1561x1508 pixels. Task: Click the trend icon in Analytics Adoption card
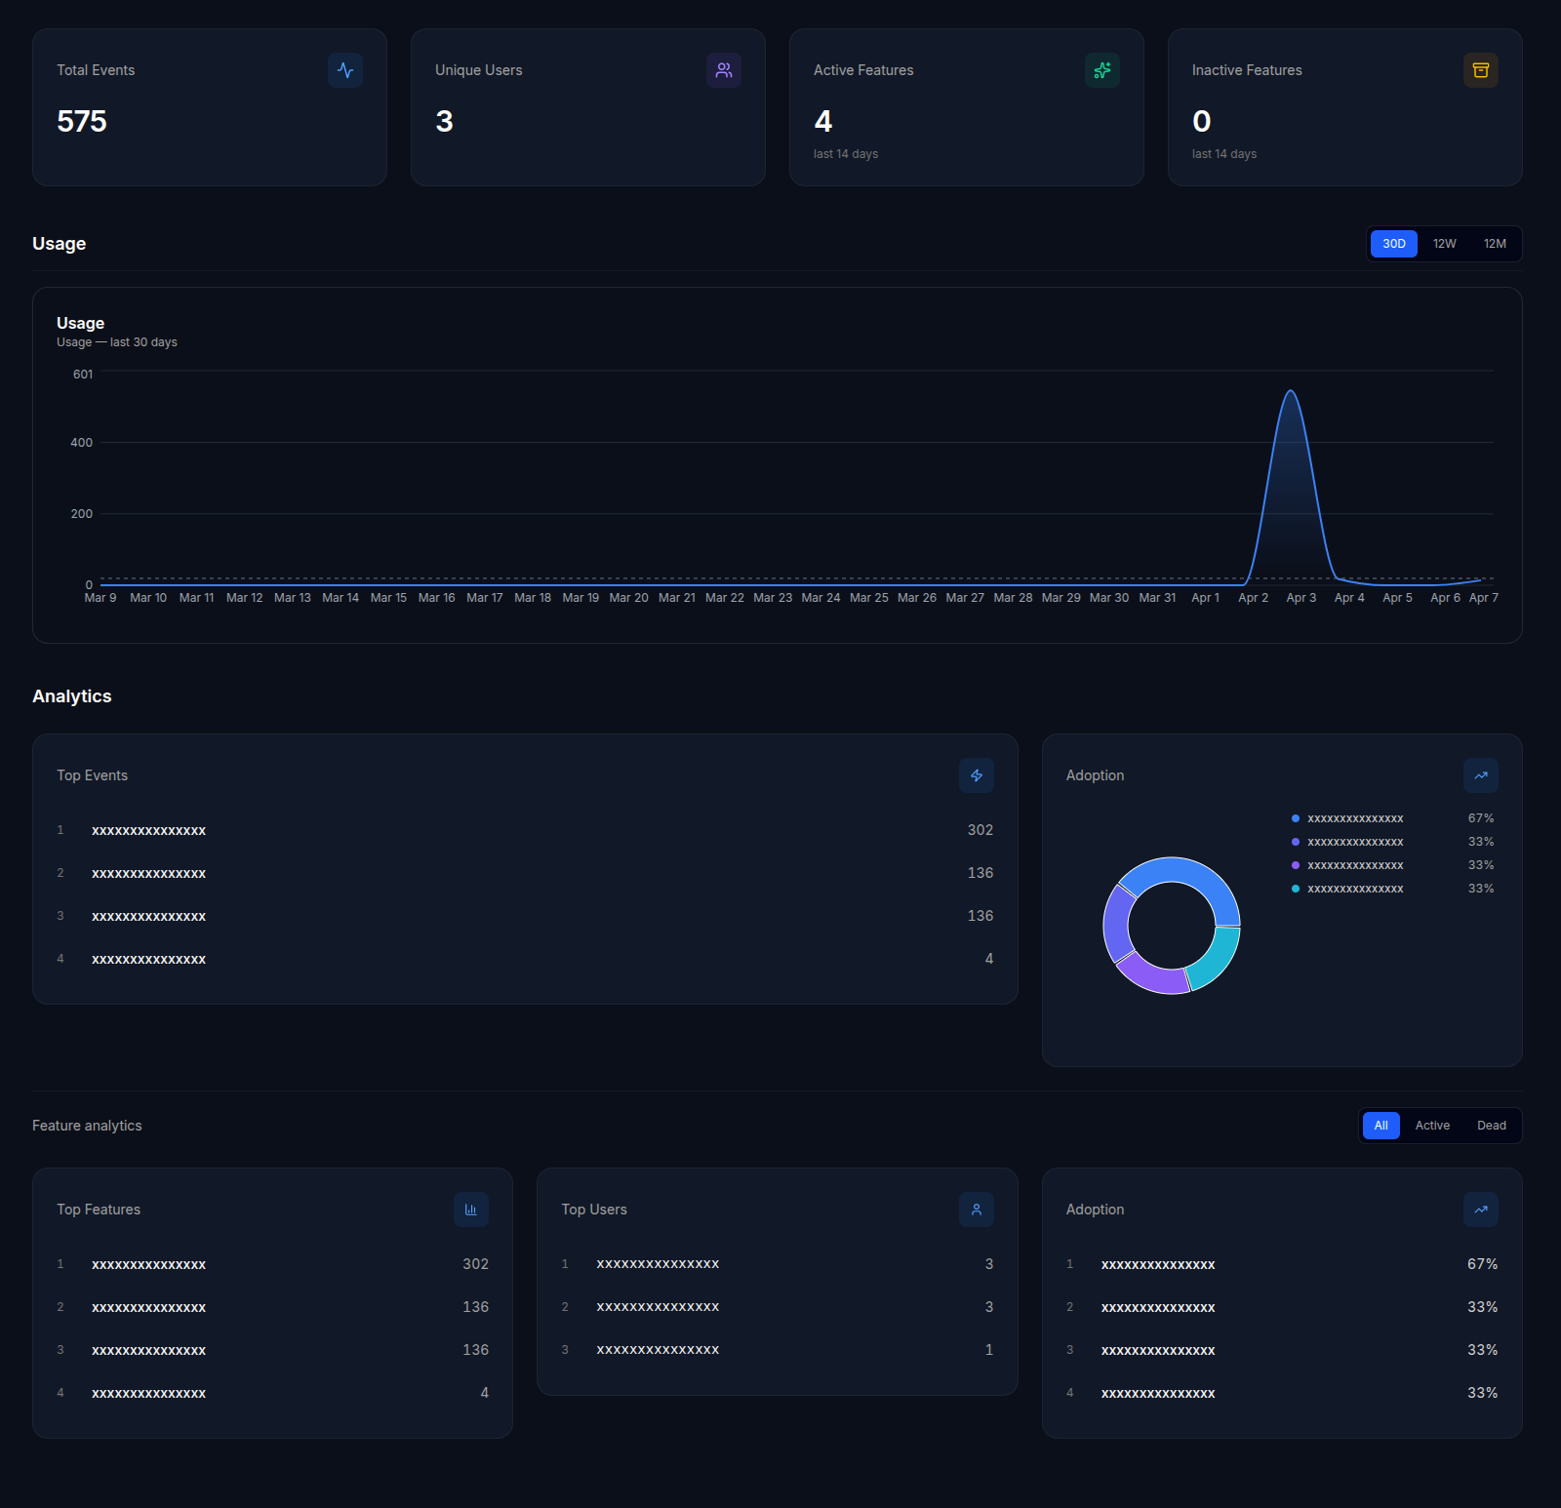click(x=1481, y=775)
